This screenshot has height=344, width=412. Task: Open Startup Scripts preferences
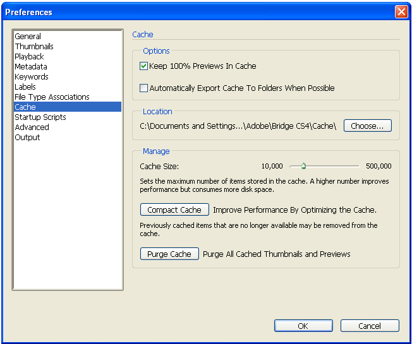[40, 117]
